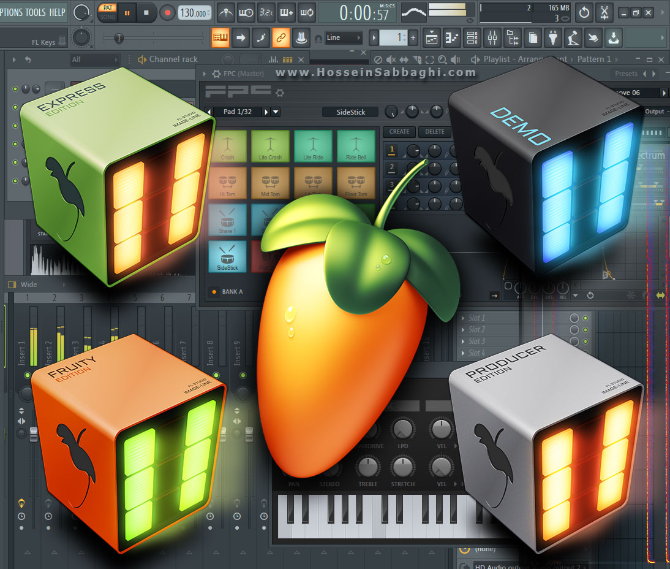This screenshot has height=569, width=670.
Task: Click the DELETE button in FPC
Action: pos(435,132)
